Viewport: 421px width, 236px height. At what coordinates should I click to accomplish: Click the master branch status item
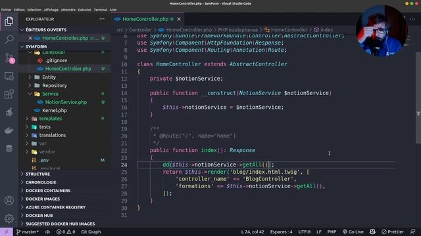28,231
